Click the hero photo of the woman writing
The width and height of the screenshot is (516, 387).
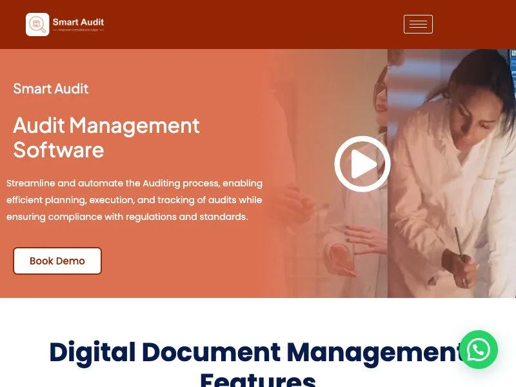[x=451, y=174]
